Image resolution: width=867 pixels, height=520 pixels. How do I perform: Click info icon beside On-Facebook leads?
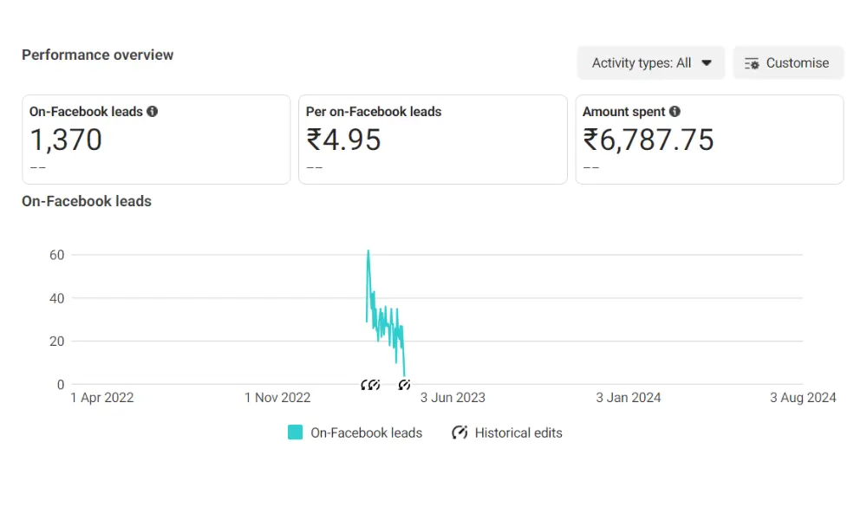click(x=152, y=112)
